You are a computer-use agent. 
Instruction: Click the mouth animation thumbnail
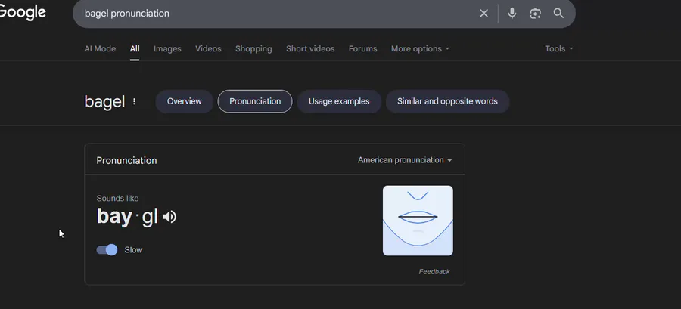418,221
